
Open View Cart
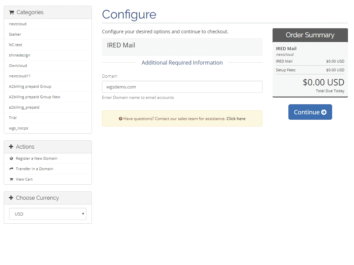pyautogui.click(x=24, y=179)
